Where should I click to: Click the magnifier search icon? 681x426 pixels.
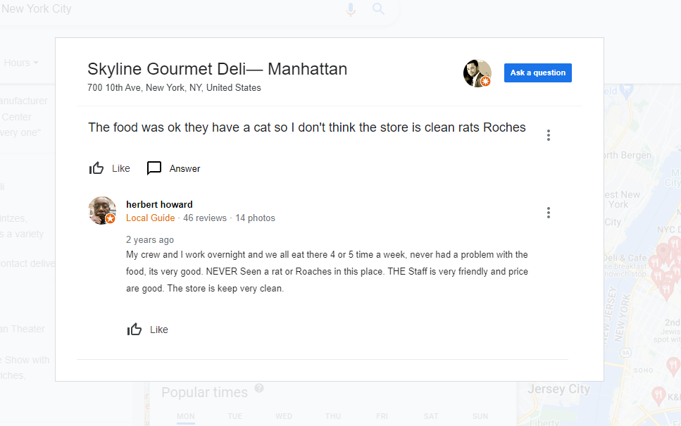point(378,8)
